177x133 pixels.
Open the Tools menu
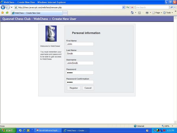click(168, 13)
